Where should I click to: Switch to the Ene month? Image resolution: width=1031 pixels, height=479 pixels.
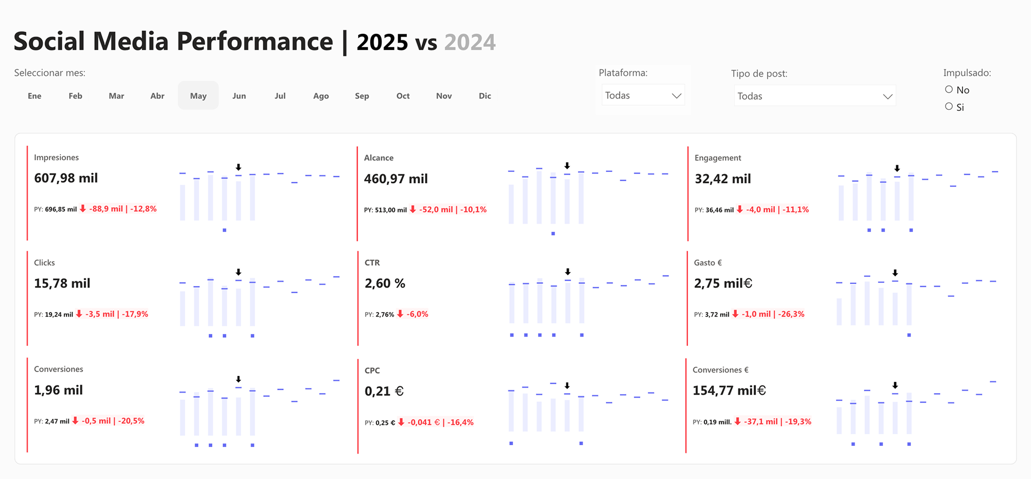click(x=34, y=95)
